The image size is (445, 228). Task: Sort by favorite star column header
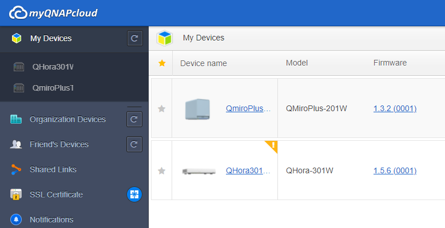(162, 63)
